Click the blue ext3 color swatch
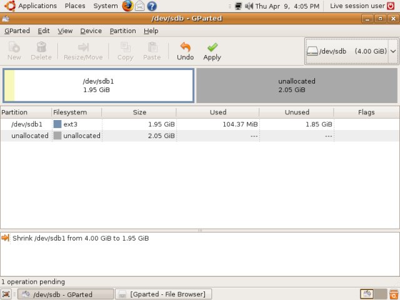This screenshot has height=300, width=400. 57,124
